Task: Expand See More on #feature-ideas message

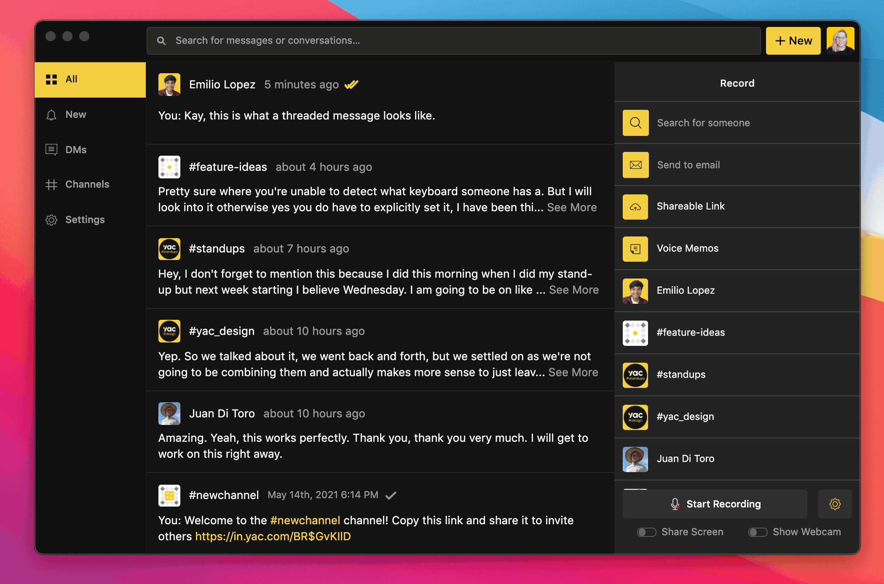Action: 572,207
